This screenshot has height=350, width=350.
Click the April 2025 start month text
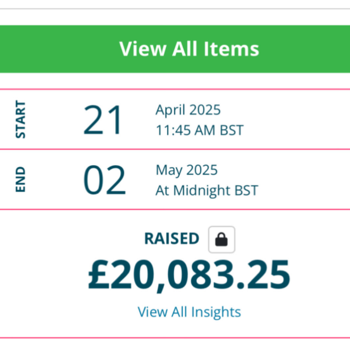pos(188,110)
